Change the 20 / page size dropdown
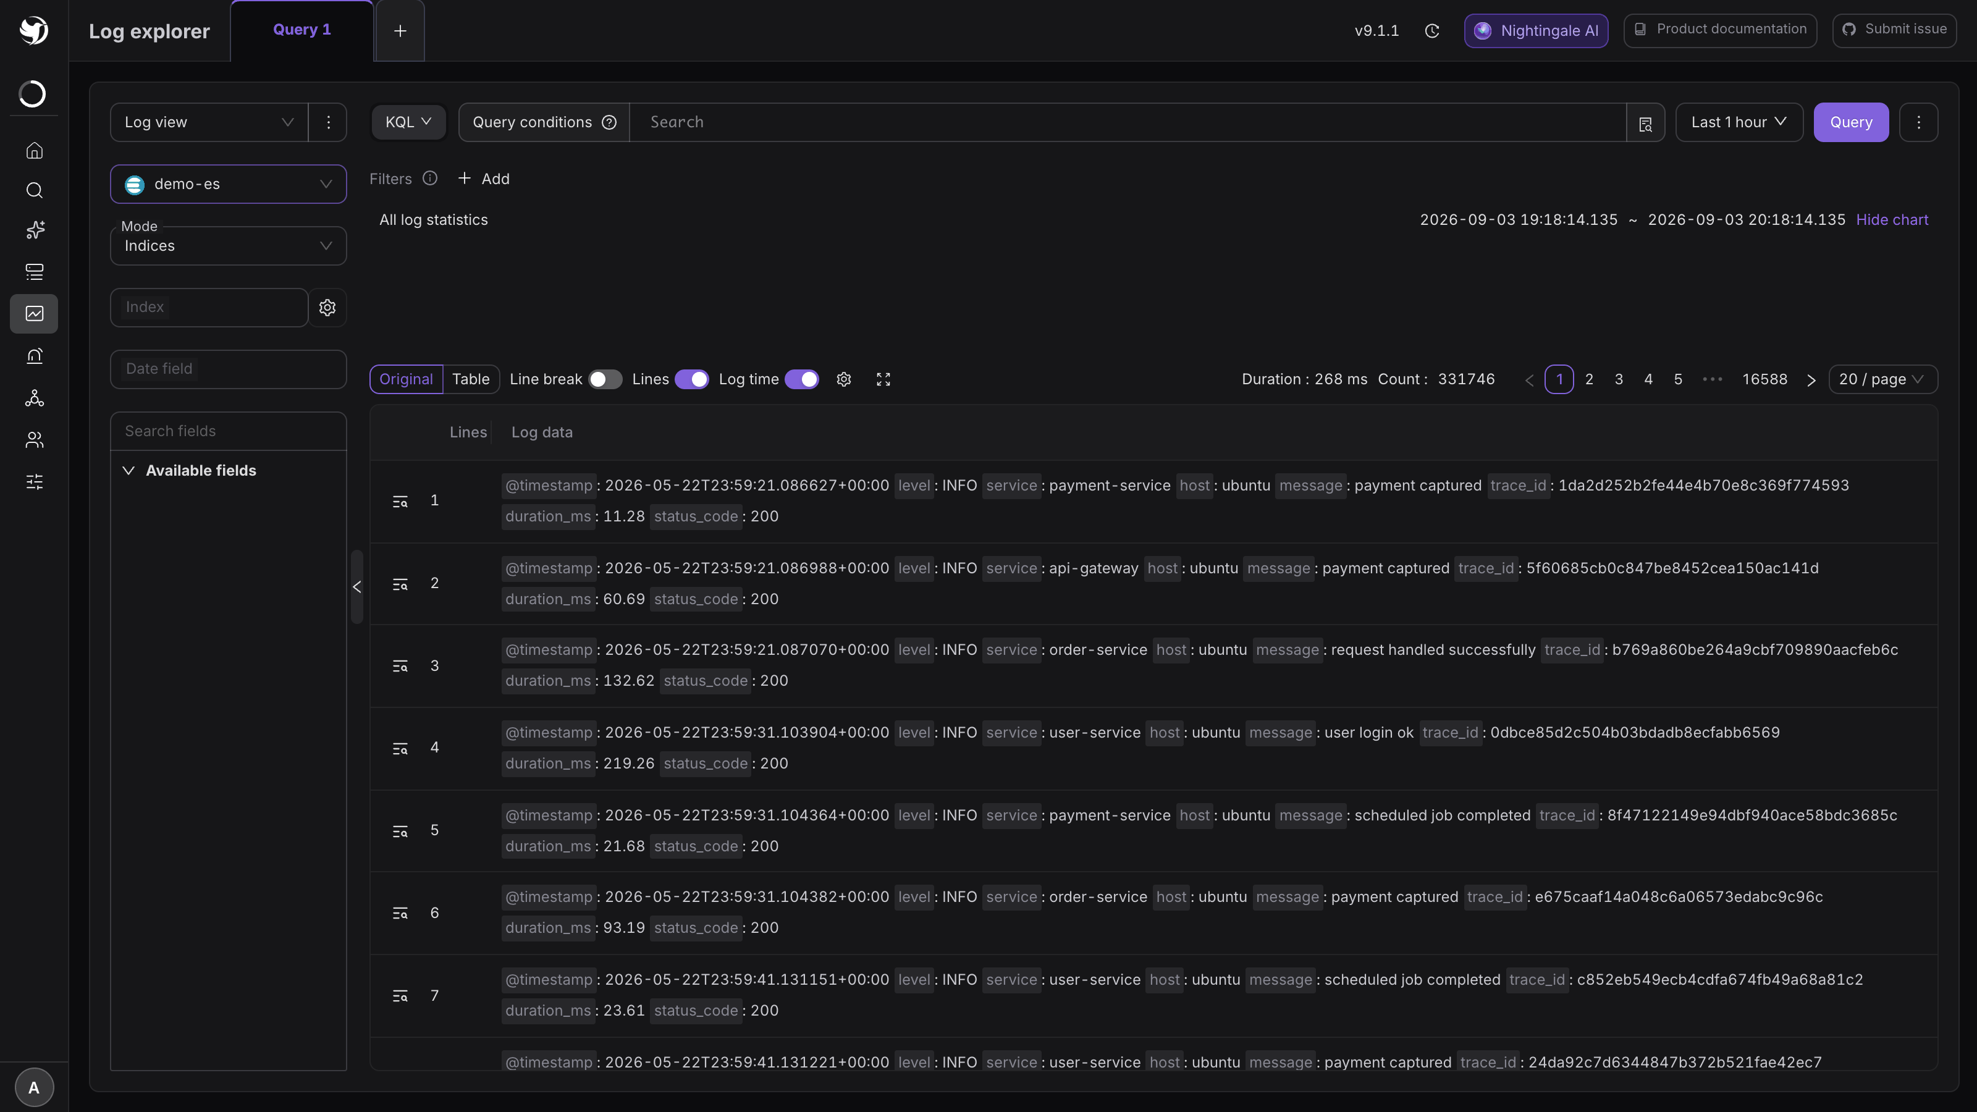Screen dimensions: 1977x1112 1882,379
